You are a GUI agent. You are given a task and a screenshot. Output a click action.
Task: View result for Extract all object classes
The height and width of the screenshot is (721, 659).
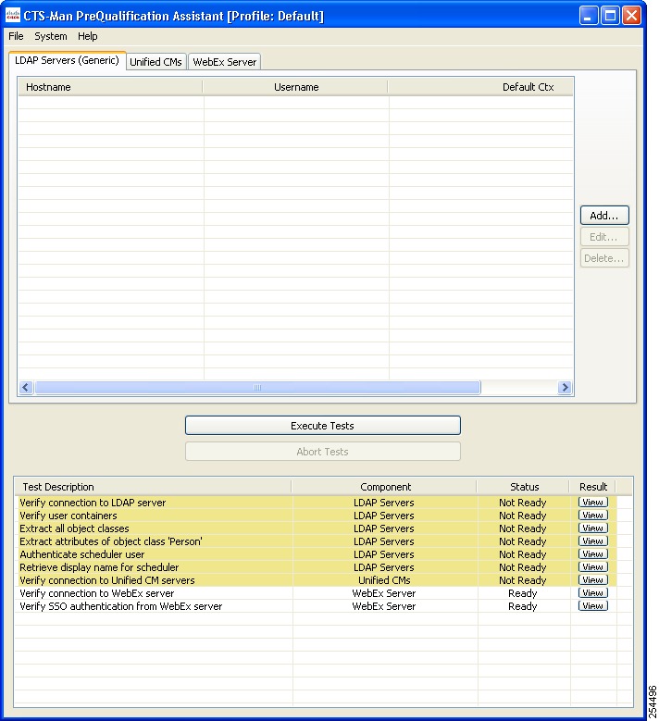point(593,528)
